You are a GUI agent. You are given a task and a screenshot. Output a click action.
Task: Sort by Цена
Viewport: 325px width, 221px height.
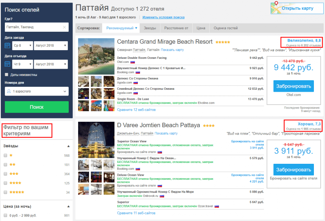click(x=201, y=28)
